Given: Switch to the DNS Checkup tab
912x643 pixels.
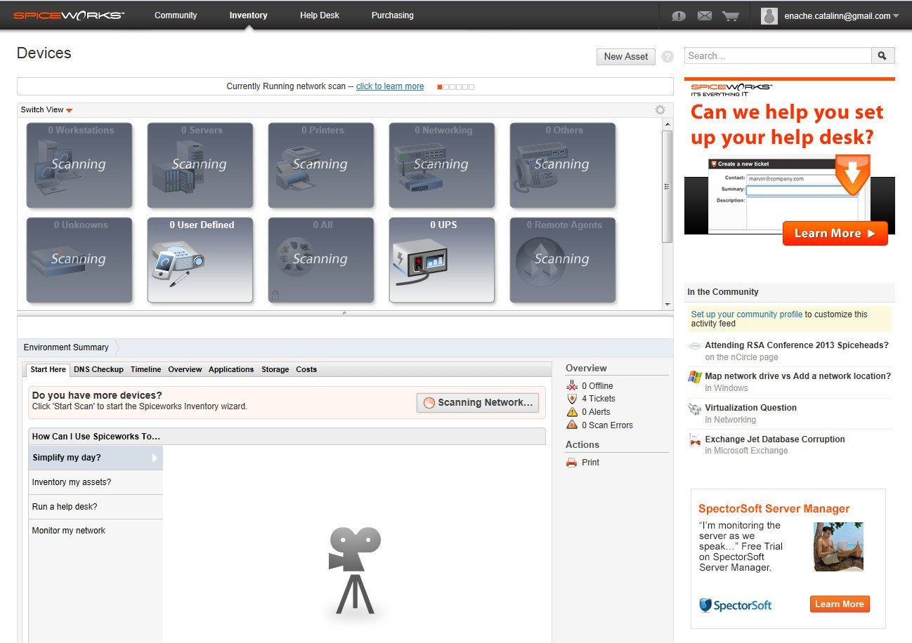Looking at the screenshot, I should tap(98, 369).
